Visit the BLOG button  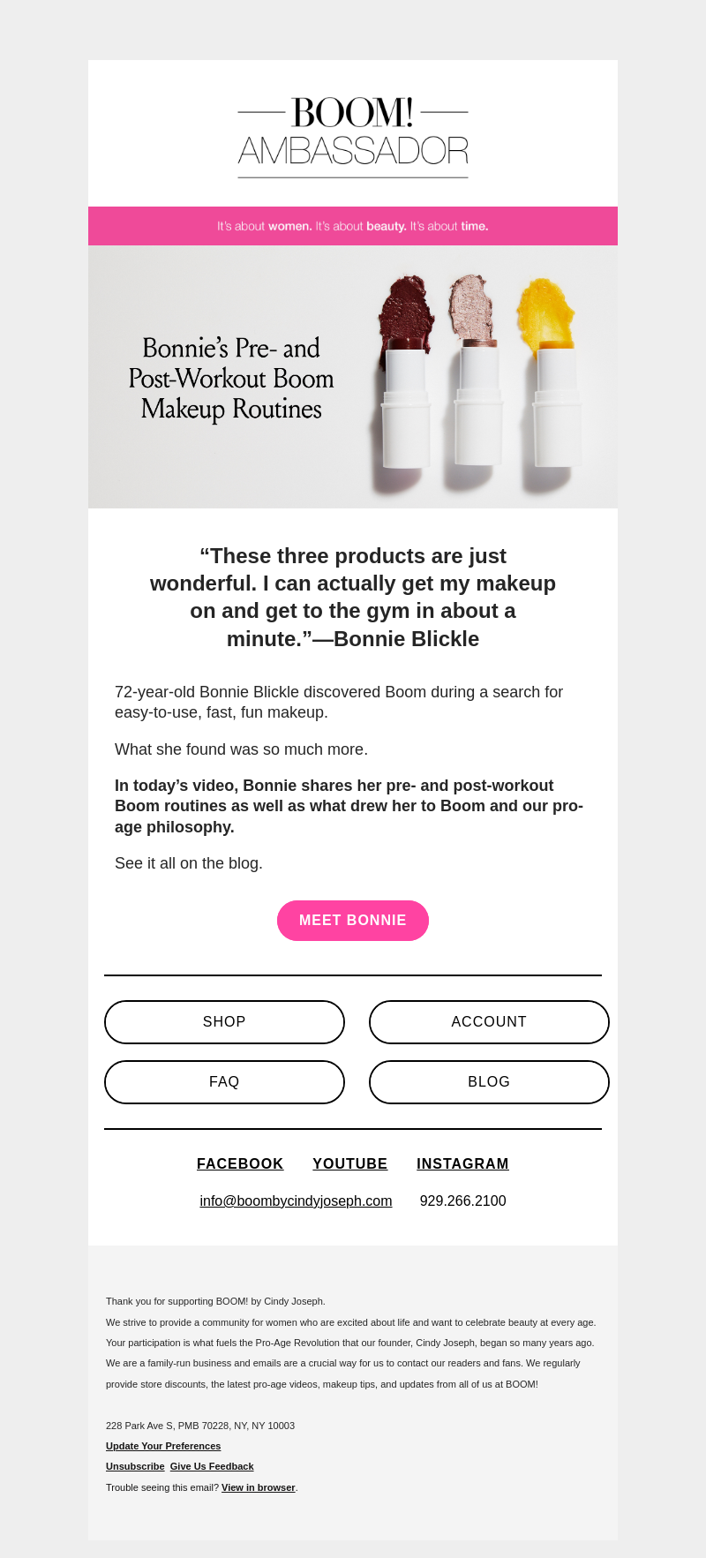tap(489, 1082)
